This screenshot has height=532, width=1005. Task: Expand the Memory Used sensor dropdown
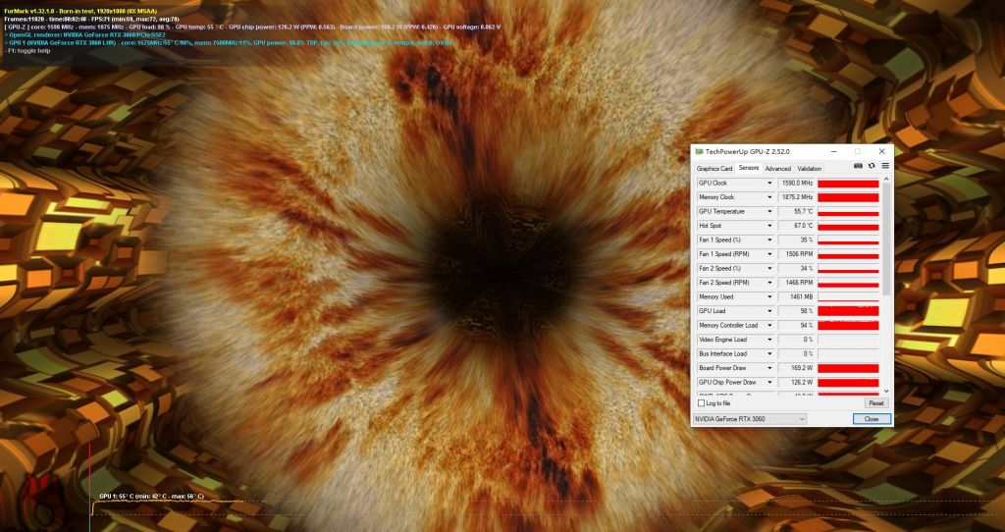click(x=769, y=296)
